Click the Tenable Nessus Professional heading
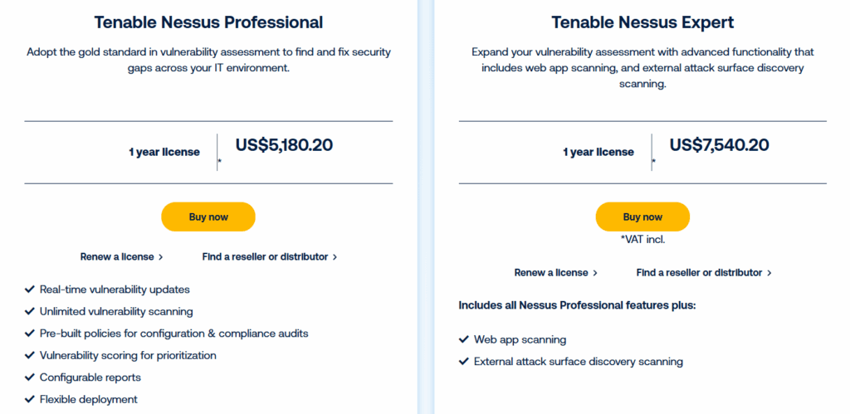850x414 pixels. [x=208, y=22]
